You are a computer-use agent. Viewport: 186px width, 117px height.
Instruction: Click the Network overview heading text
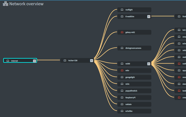[x=26, y=4]
